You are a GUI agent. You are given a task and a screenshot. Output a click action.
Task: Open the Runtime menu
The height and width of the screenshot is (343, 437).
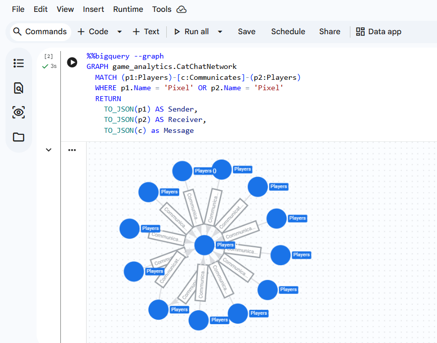point(128,9)
